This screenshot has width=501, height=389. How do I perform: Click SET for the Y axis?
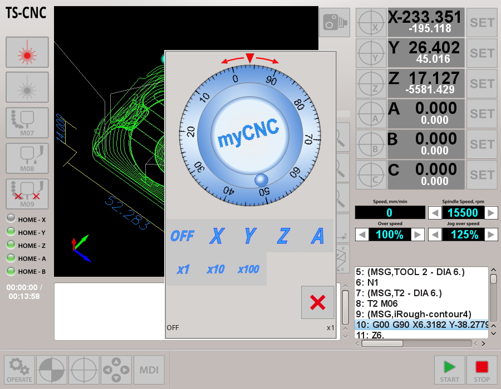tap(482, 53)
